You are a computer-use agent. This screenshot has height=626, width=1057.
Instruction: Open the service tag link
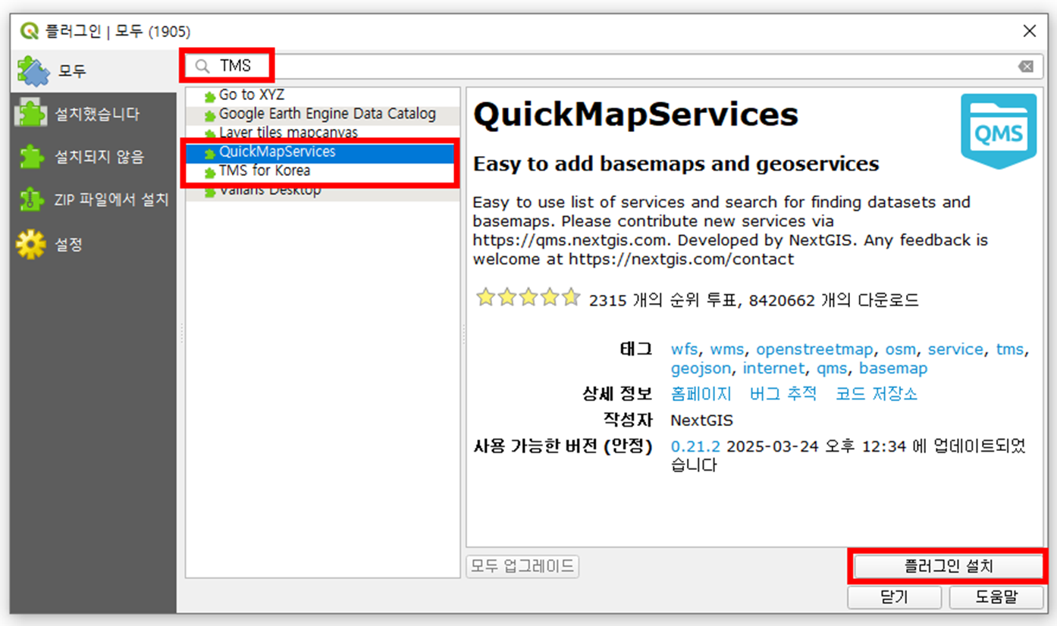pyautogui.click(x=955, y=349)
